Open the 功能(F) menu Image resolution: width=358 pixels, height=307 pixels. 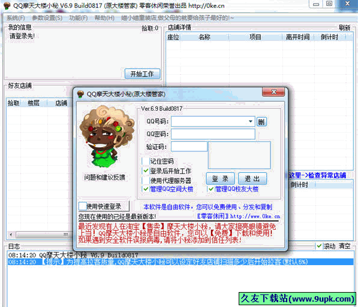coord(79,18)
